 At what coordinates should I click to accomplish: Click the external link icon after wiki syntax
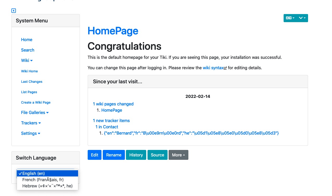pos(225,68)
